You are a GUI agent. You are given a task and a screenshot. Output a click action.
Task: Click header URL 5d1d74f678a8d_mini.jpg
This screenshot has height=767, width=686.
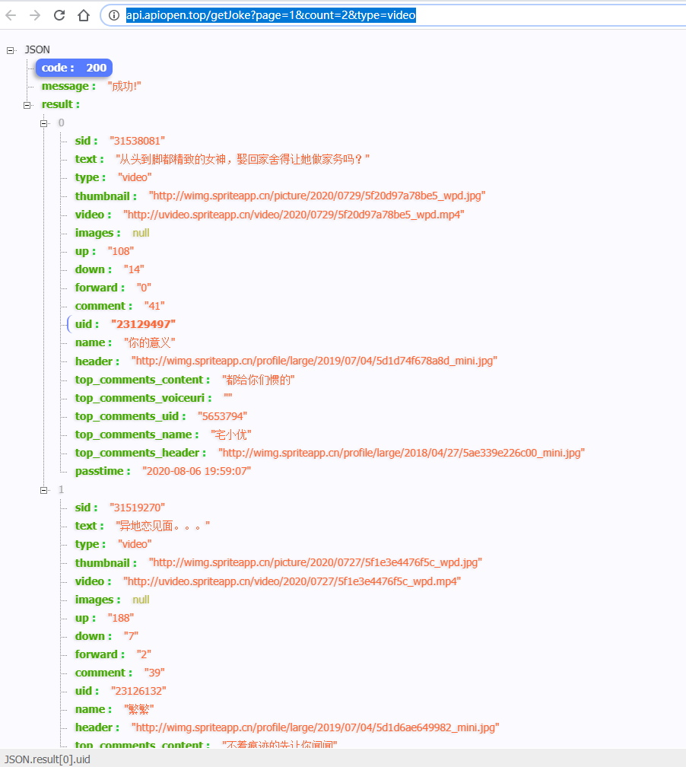click(x=314, y=361)
